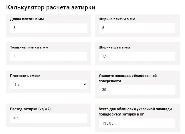Click the Толщина плитки в мм label
Viewport: 185px width, 134px height.
tap(29, 47)
